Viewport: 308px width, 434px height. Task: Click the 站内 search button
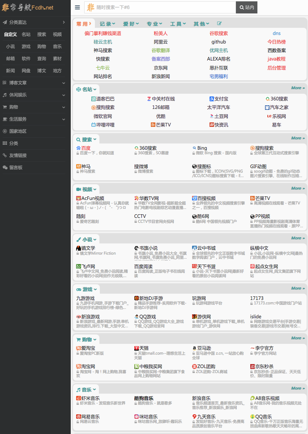click(247, 8)
